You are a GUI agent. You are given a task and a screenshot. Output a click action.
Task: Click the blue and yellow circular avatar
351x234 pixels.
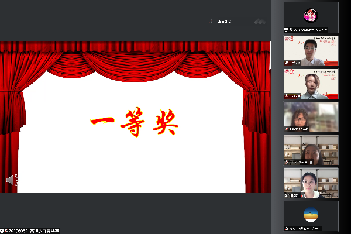tap(311, 215)
